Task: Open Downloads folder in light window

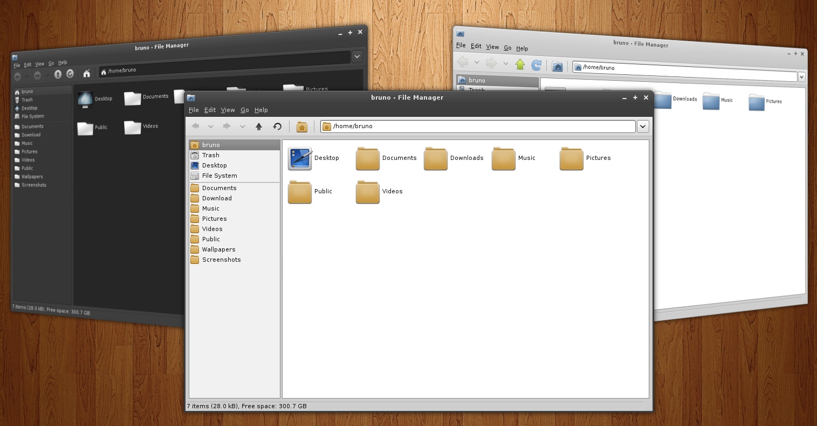Action: pos(663,99)
